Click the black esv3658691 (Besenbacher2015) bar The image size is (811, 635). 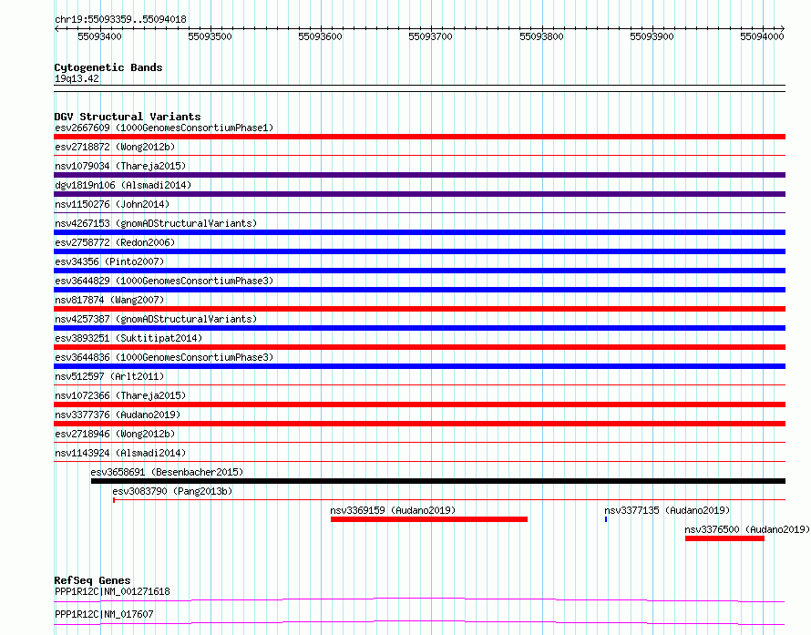(x=438, y=481)
